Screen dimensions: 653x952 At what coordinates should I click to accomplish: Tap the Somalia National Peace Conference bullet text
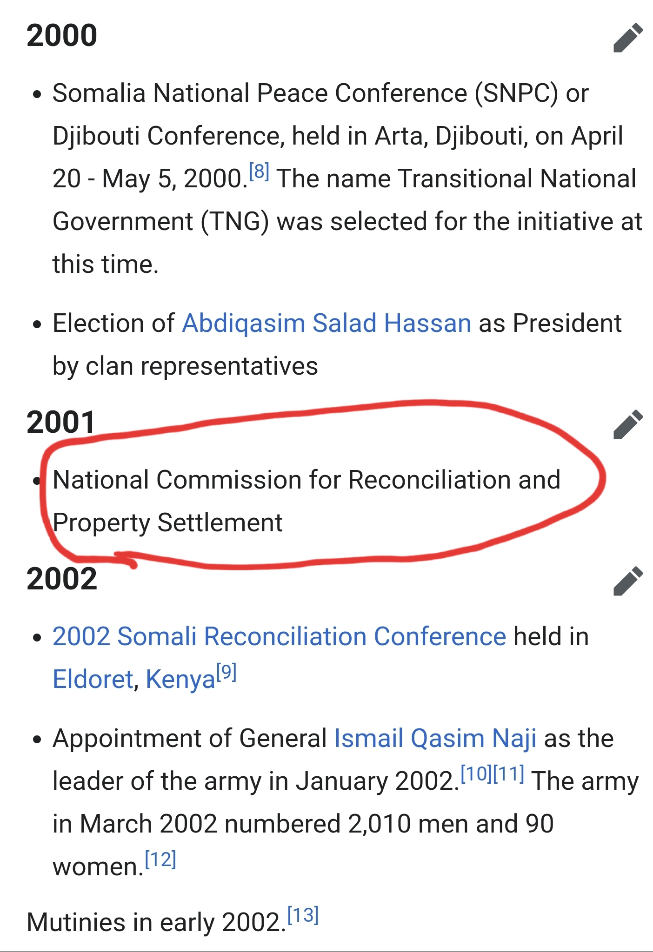(x=347, y=178)
